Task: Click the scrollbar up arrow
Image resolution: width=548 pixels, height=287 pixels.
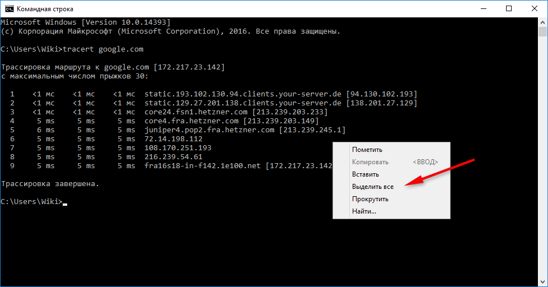Action: (543, 22)
